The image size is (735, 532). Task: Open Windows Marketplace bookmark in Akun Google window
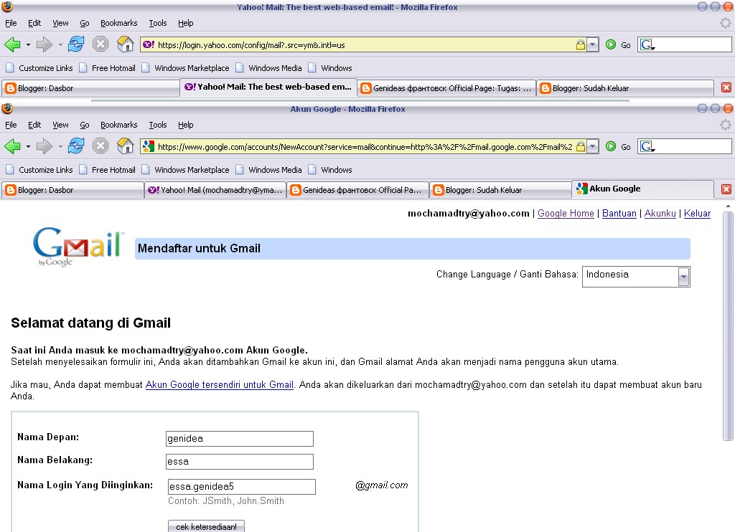click(186, 169)
